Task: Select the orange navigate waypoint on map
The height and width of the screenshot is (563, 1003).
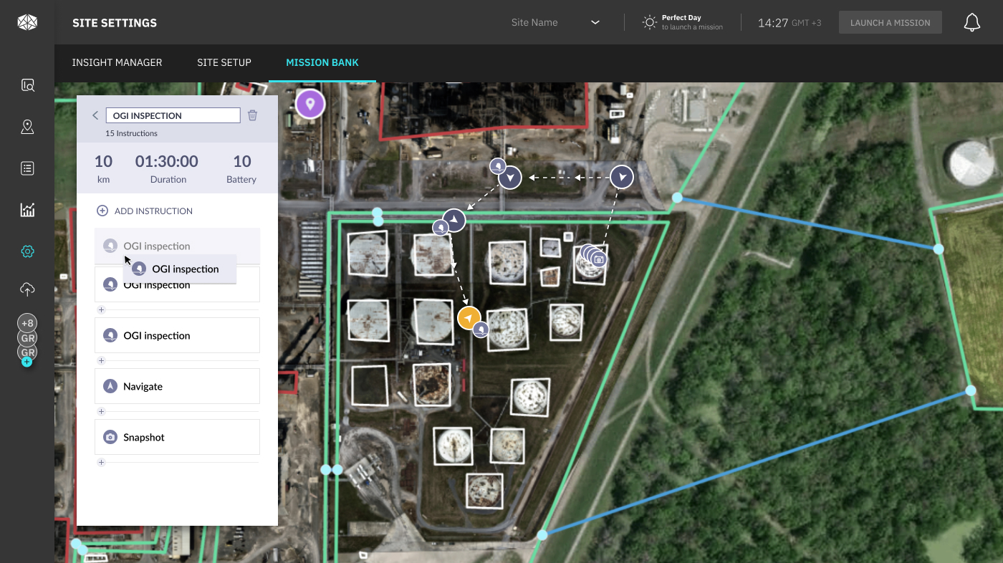Action: pos(469,317)
